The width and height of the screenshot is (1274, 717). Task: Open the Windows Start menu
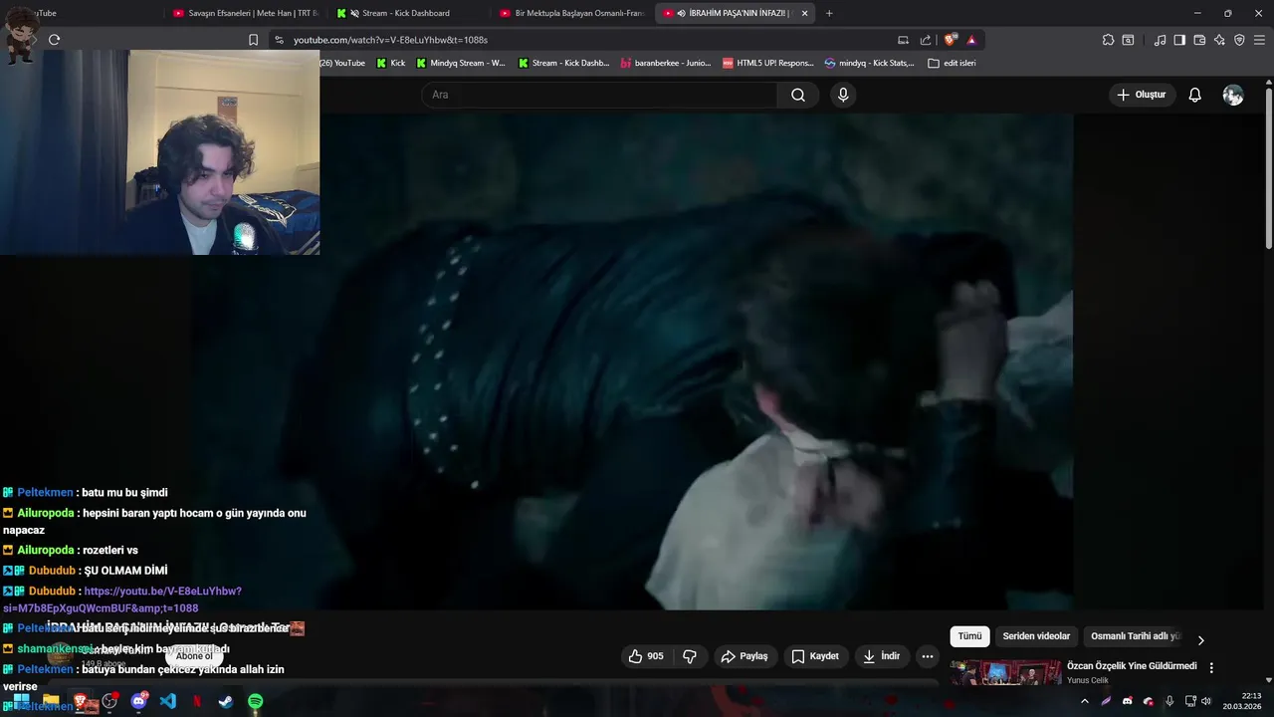22,701
